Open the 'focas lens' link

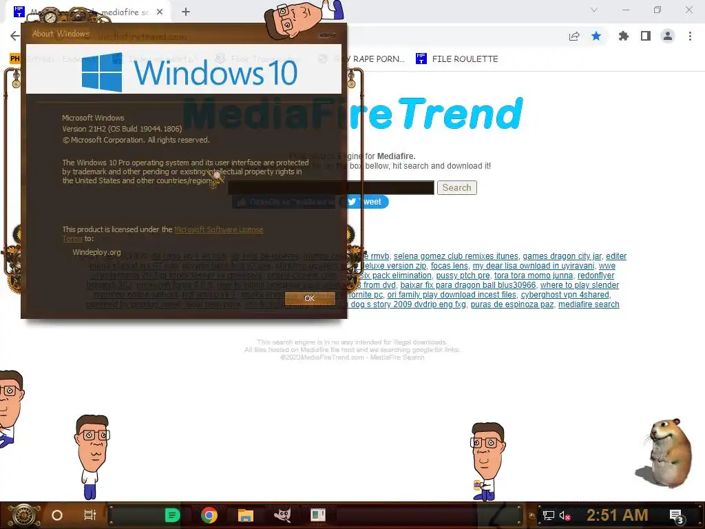449,266
